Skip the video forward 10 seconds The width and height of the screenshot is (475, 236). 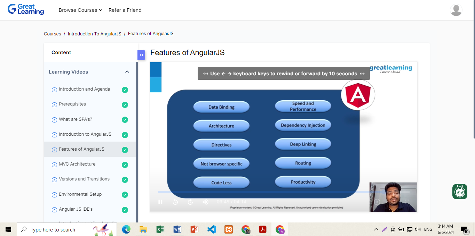click(x=190, y=202)
